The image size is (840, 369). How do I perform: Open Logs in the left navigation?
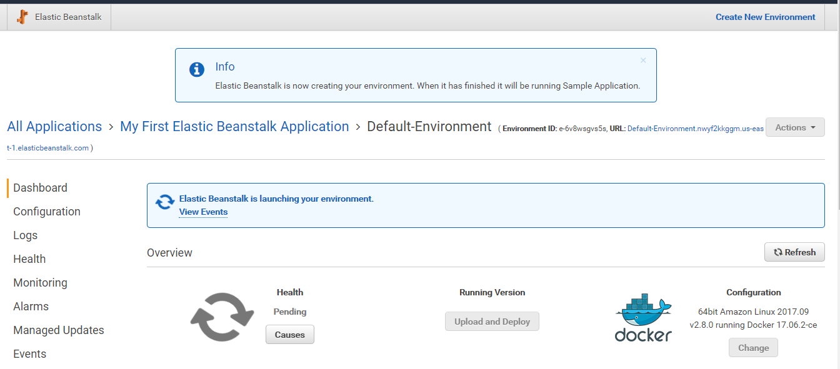(26, 235)
